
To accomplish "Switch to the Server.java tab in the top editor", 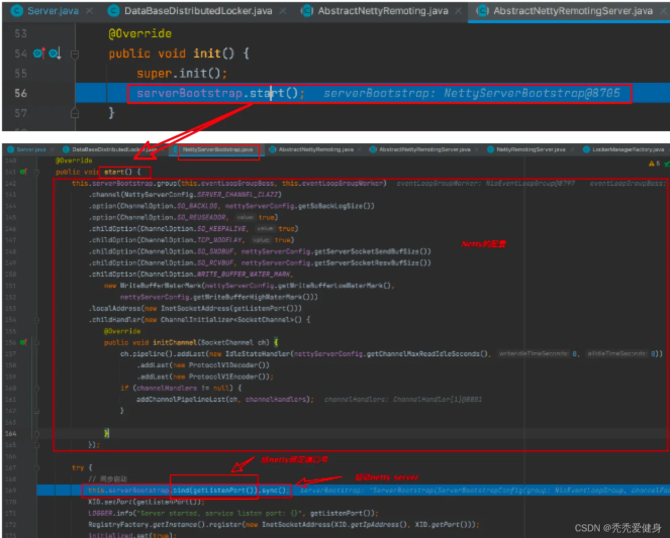I will (53, 11).
